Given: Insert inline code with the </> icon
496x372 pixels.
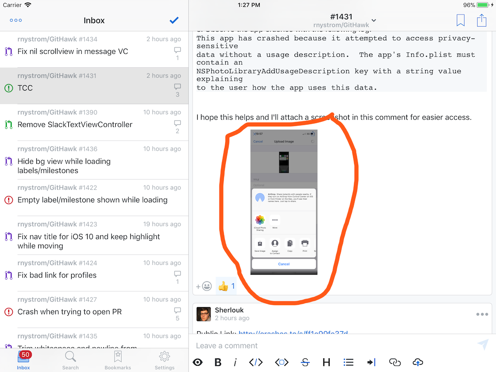Looking at the screenshot, I should click(x=255, y=362).
